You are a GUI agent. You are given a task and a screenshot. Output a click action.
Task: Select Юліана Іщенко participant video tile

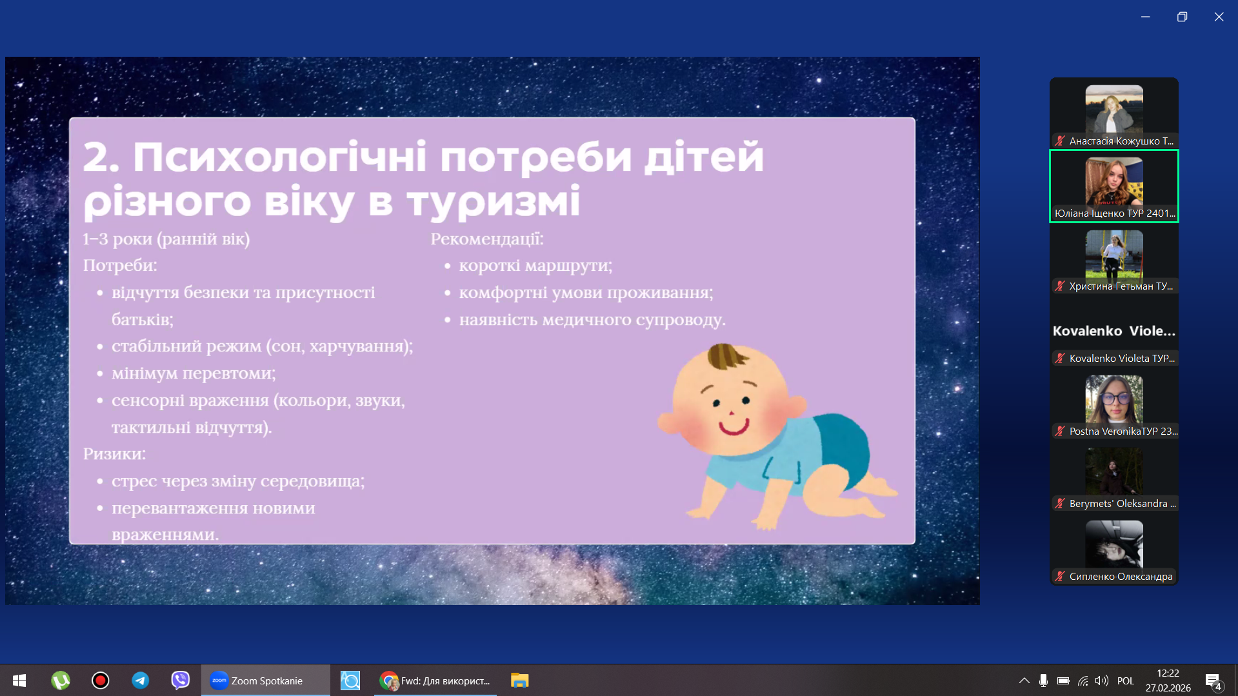(1113, 186)
